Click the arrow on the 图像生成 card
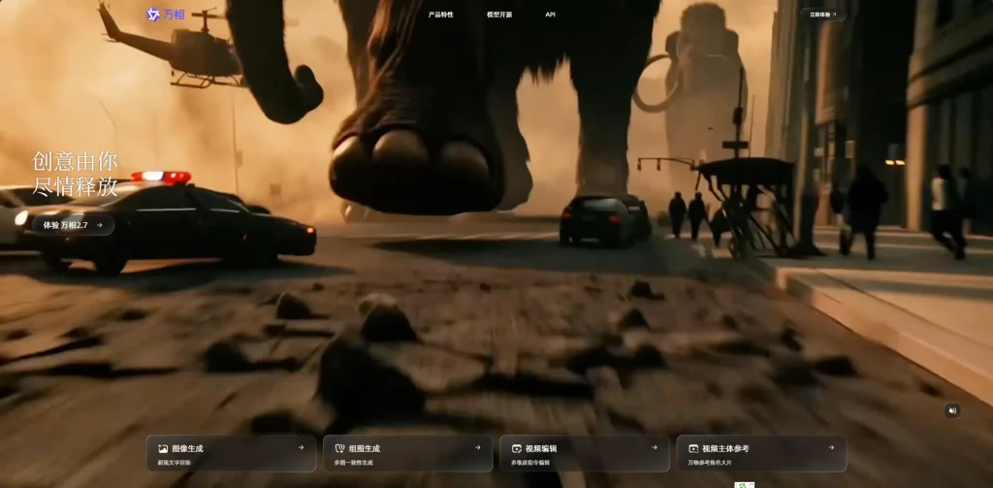 (301, 448)
